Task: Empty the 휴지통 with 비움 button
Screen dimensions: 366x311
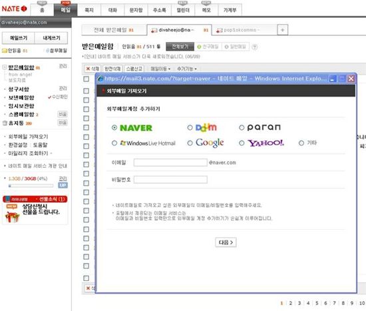Action: (x=63, y=123)
